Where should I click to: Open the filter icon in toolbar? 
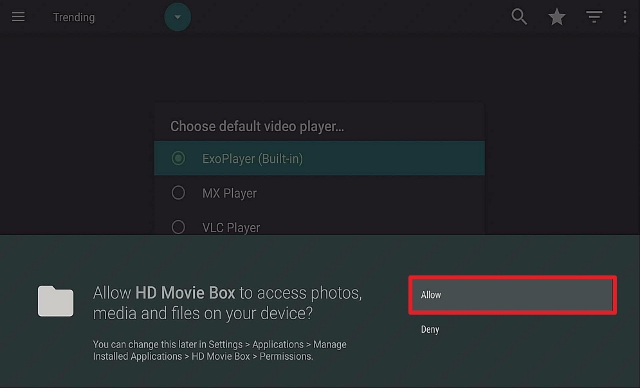tap(594, 17)
